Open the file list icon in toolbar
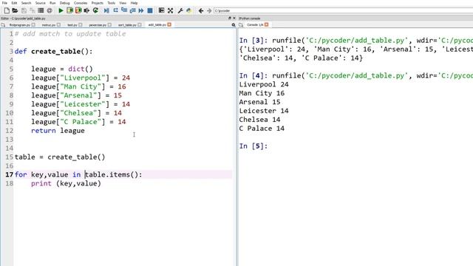 [x=41, y=10]
